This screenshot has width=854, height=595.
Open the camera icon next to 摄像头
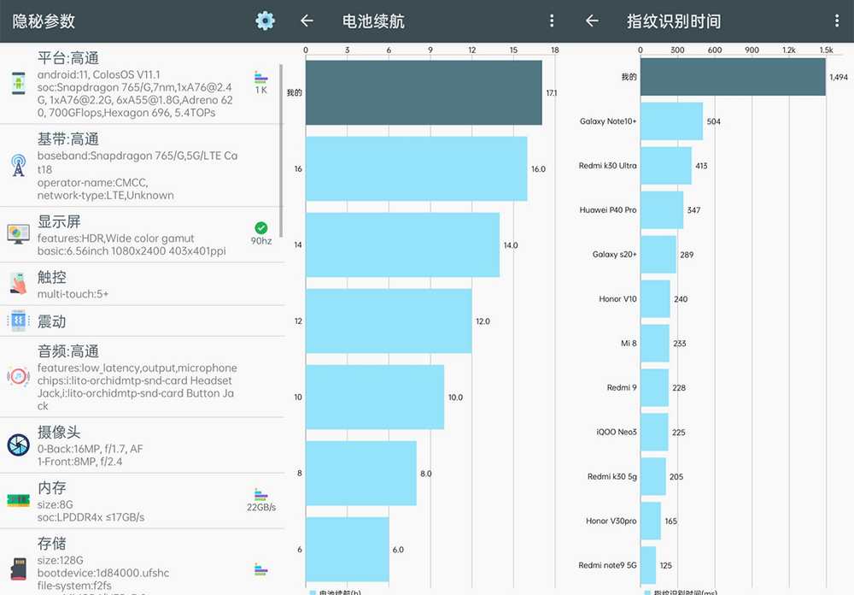18,443
